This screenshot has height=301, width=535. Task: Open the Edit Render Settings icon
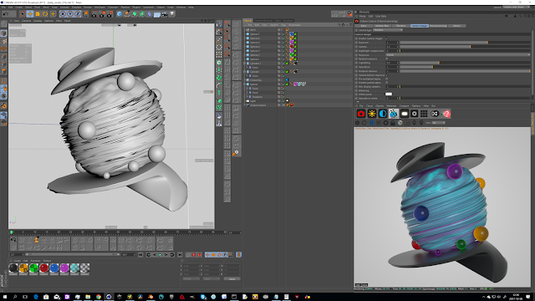[x=110, y=14]
